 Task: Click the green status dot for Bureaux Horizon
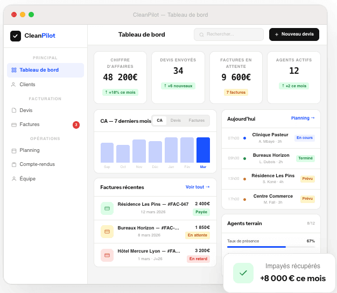(x=244, y=159)
